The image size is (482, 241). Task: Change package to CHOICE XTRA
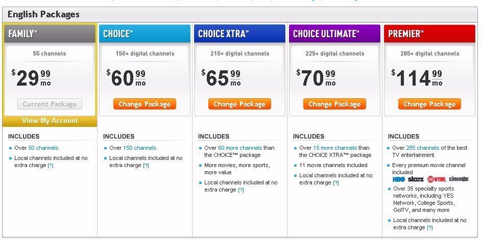240,104
